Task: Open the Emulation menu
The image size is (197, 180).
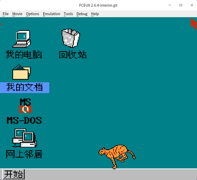Action: [x=52, y=14]
